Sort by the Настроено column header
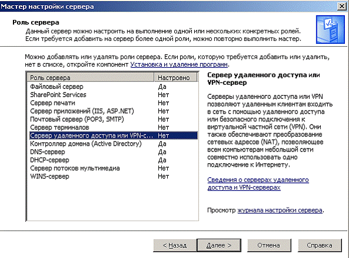Viewport: 349px width, 258px height. tap(175, 78)
